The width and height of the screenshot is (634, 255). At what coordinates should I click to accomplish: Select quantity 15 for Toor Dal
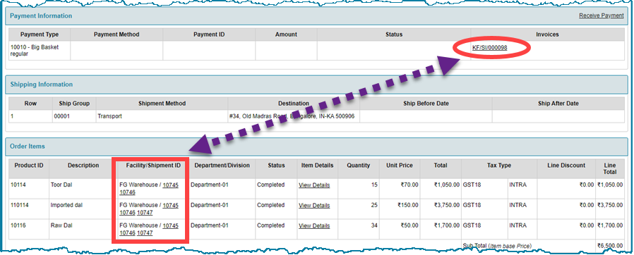[x=374, y=185]
